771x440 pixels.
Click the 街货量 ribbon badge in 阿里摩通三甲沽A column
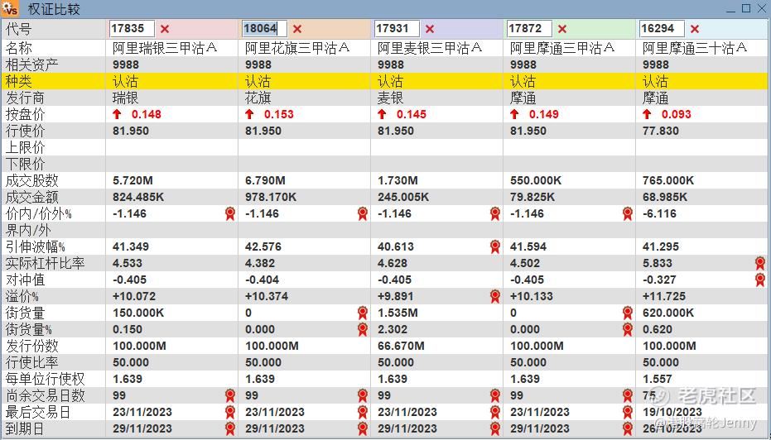[x=628, y=313]
